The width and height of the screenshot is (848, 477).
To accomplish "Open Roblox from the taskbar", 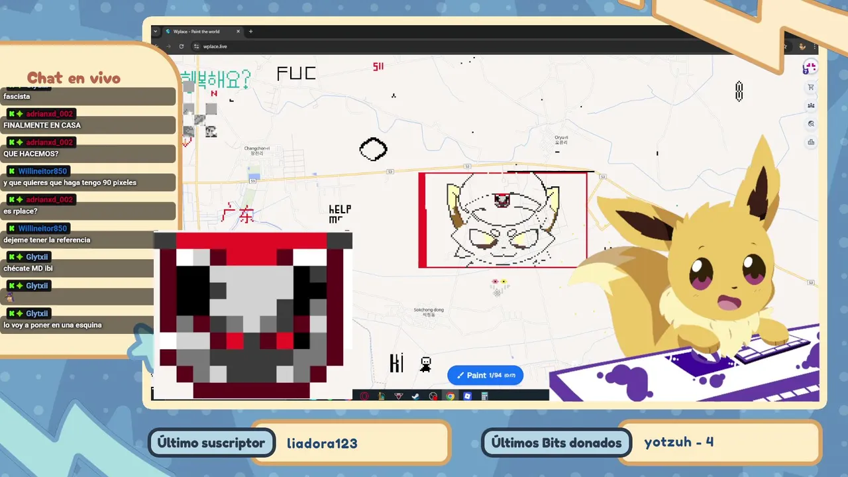I will pyautogui.click(x=468, y=396).
